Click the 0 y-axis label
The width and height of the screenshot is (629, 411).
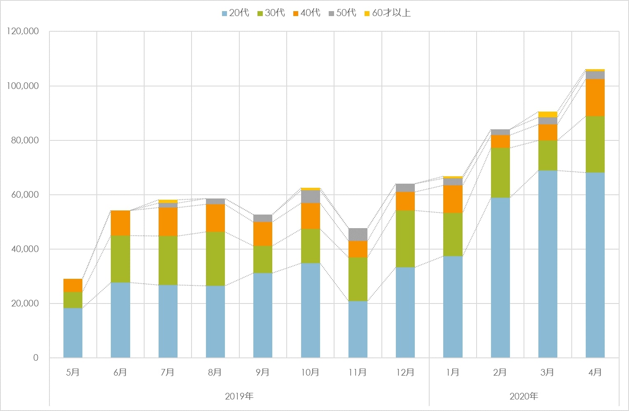pyautogui.click(x=36, y=358)
